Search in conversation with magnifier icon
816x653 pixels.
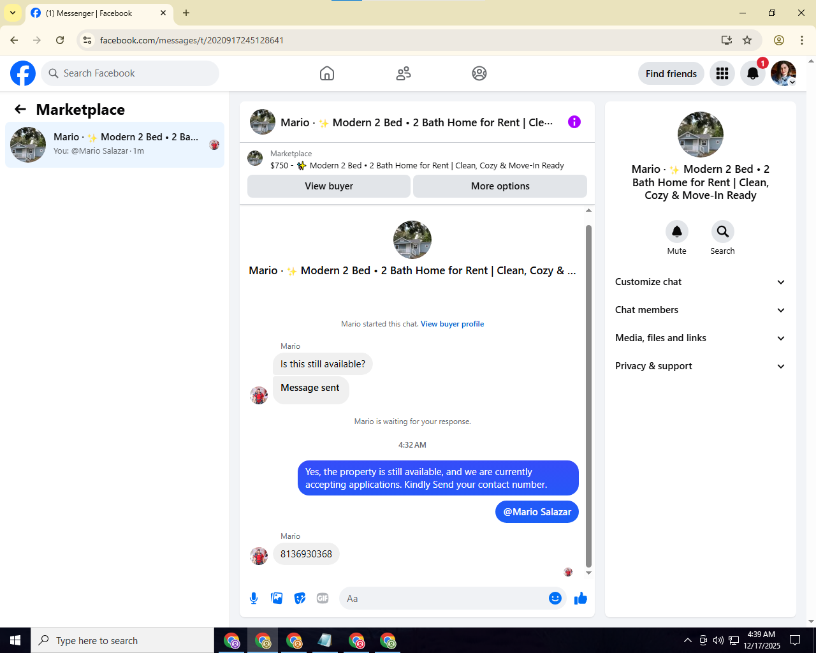(x=723, y=231)
